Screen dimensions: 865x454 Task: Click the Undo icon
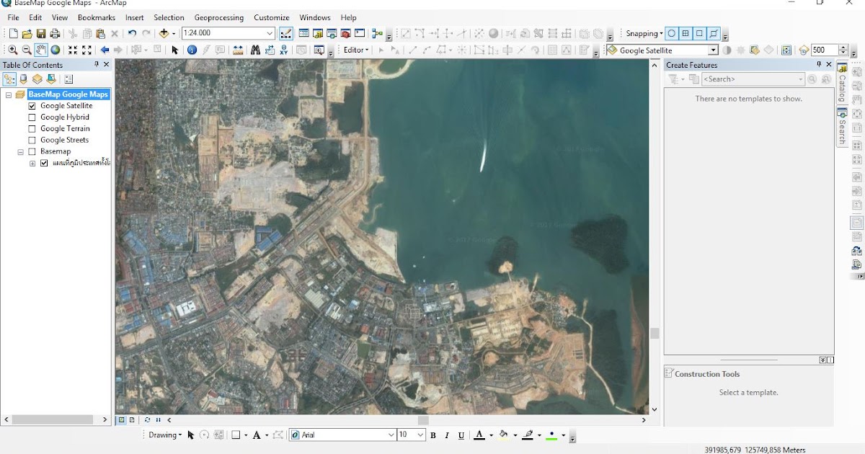[131, 33]
